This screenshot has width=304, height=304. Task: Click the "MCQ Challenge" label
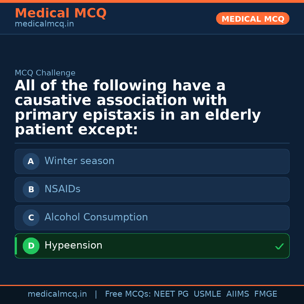pos(45,73)
